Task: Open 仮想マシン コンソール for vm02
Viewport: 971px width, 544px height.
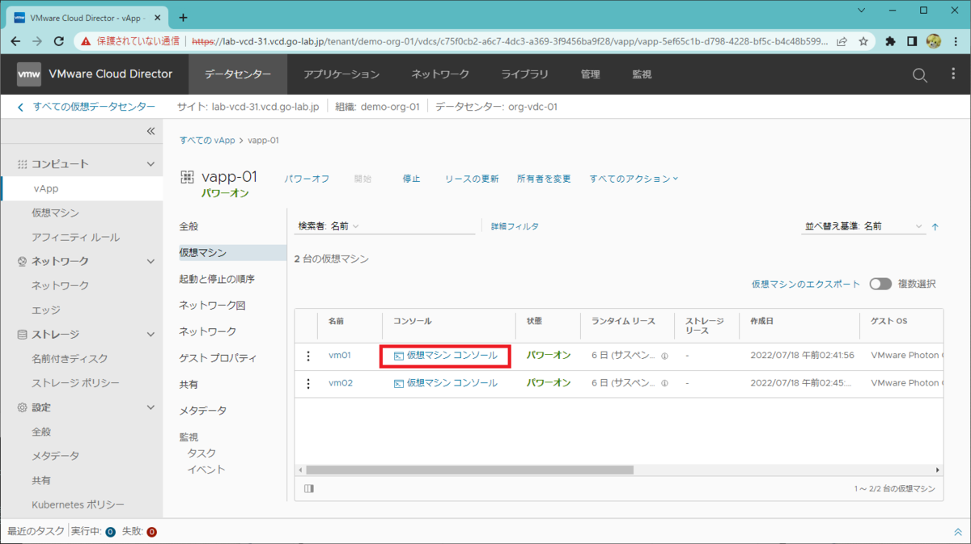Action: (x=446, y=383)
